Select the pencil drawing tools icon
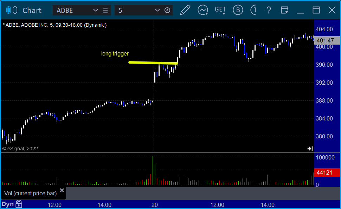341x209 pixels. tap(185, 10)
